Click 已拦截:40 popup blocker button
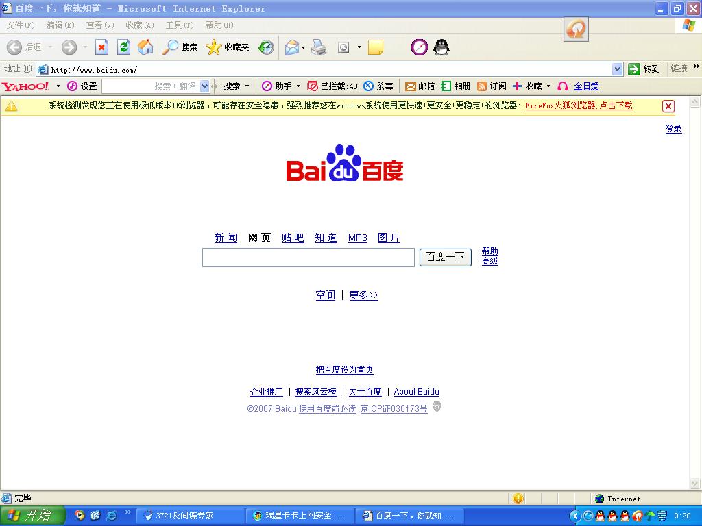Viewport: 702px width, 526px height. click(x=332, y=86)
